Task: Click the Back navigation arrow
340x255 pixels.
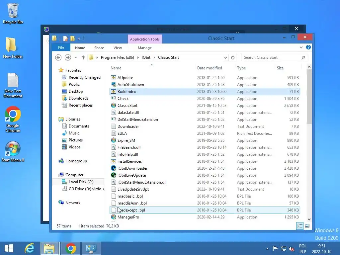Action: [x=58, y=57]
